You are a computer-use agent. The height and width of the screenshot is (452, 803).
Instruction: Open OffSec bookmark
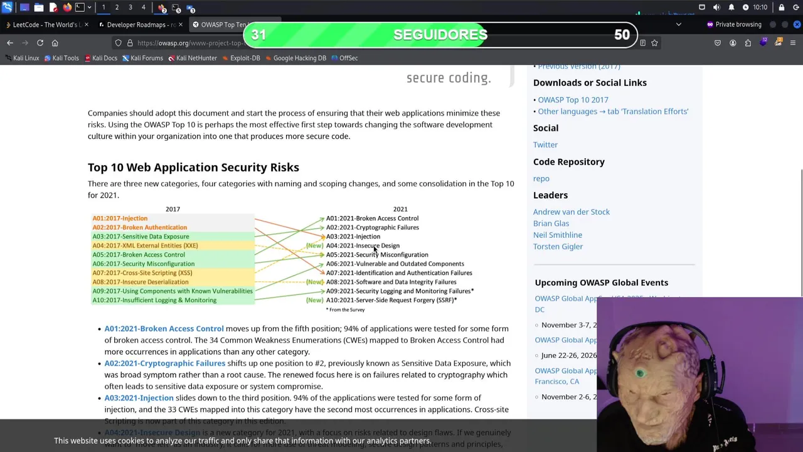344,58
